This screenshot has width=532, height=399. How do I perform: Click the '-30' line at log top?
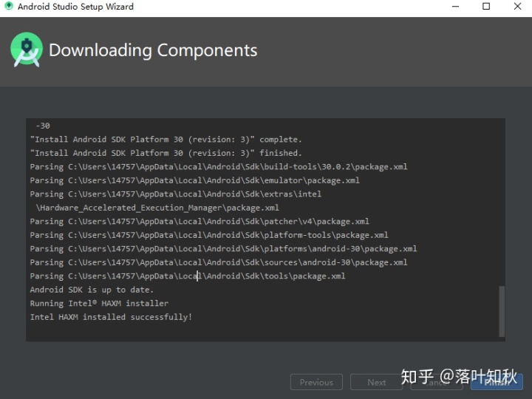43,126
